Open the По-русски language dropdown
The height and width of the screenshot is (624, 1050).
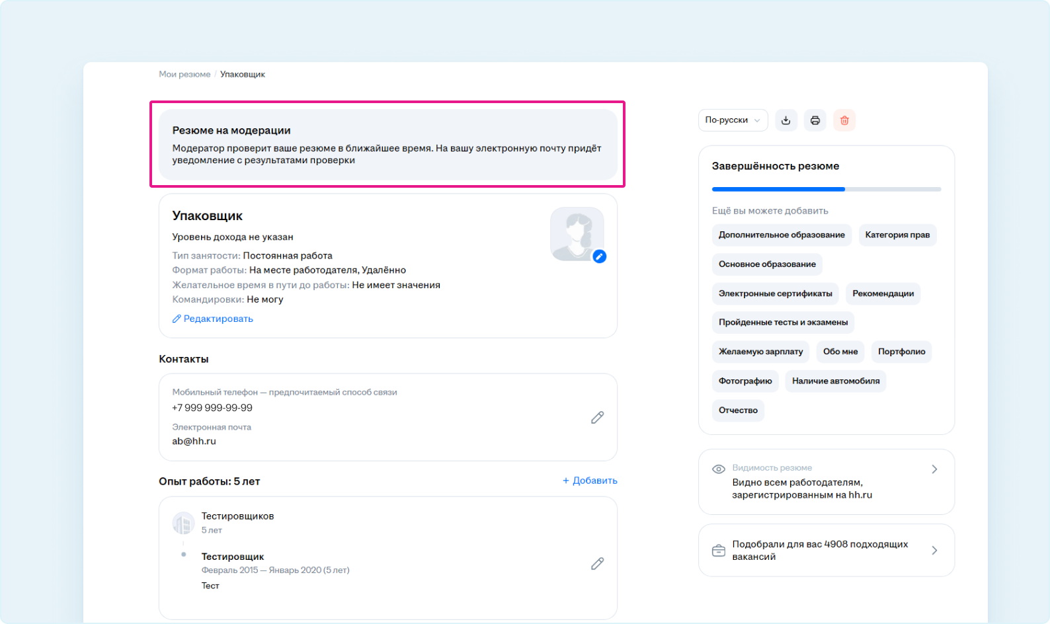tap(733, 120)
